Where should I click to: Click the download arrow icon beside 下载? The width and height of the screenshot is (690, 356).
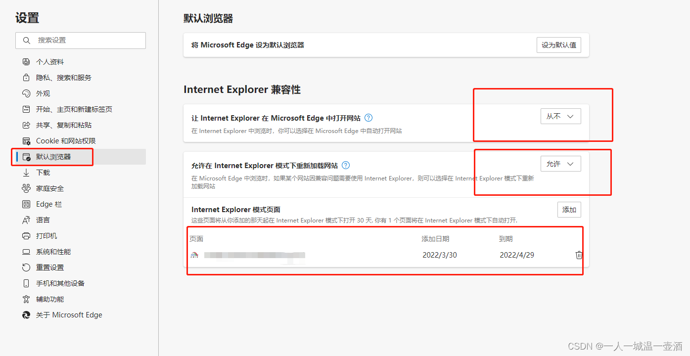pyautogui.click(x=26, y=173)
